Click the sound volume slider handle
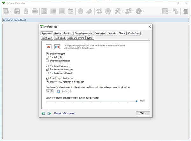 pyautogui.click(x=137, y=101)
